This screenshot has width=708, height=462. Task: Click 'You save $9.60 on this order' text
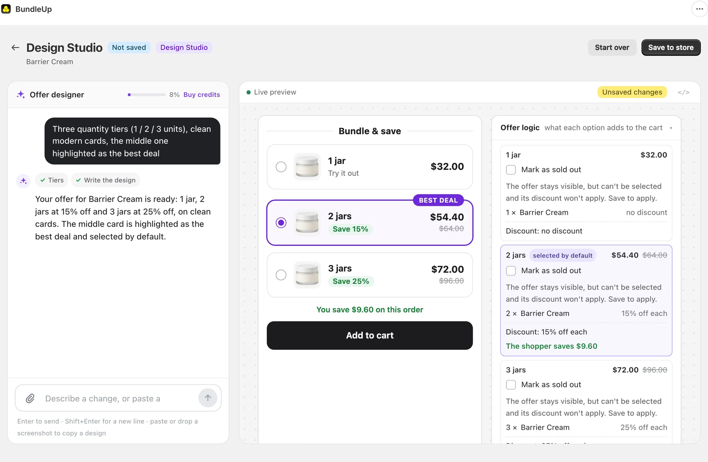369,310
